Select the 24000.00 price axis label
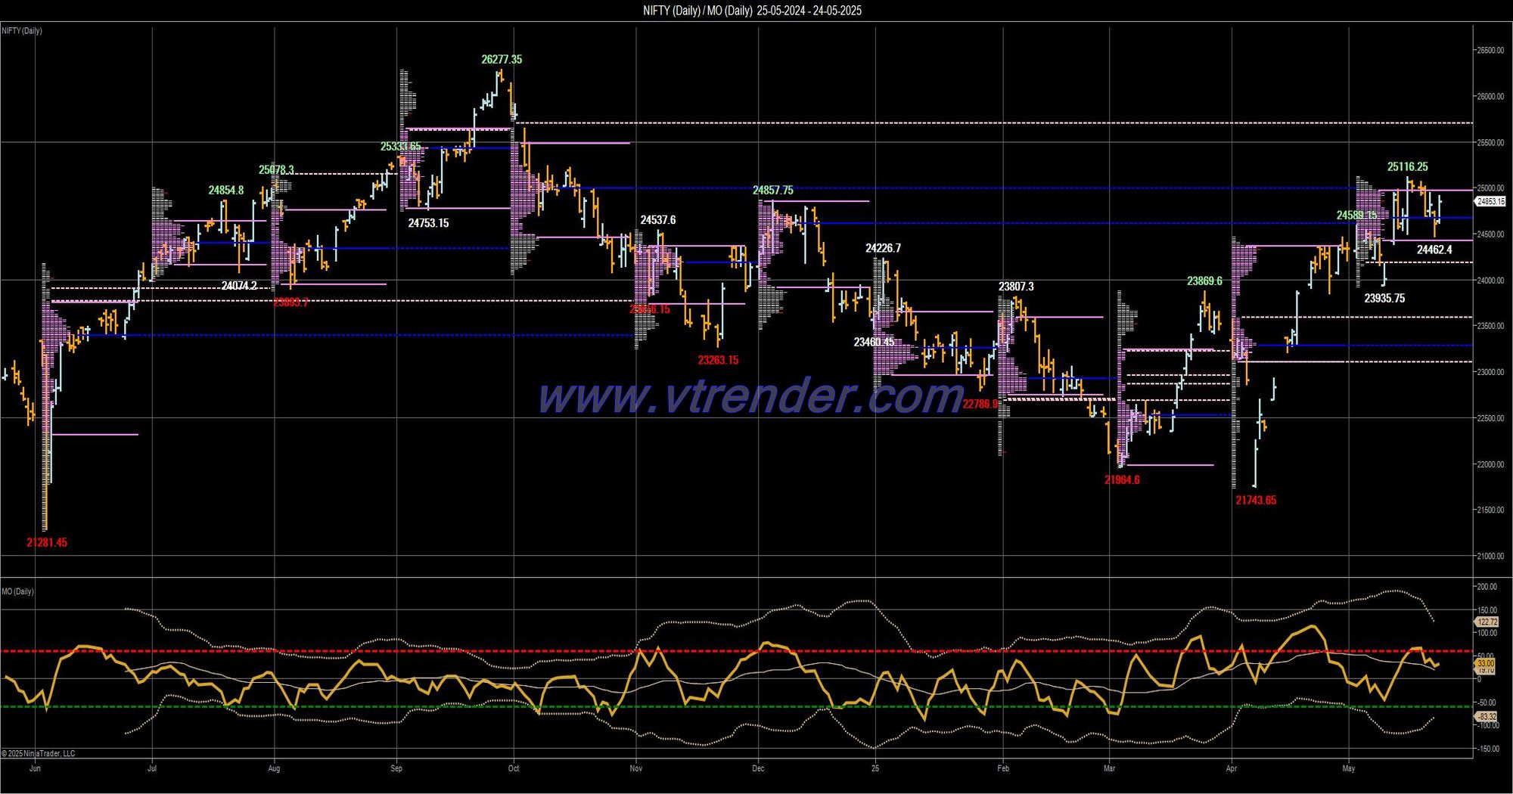 [1490, 281]
